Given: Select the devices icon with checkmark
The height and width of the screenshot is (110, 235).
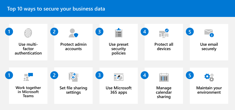Looking at the screenshot, I should coord(164,33).
